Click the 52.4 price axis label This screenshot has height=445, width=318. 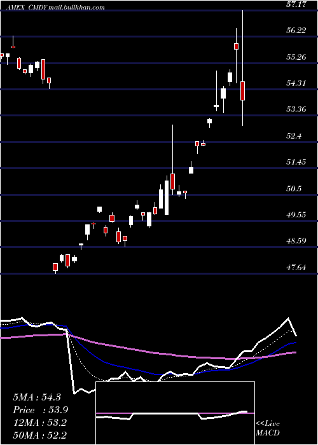point(294,136)
